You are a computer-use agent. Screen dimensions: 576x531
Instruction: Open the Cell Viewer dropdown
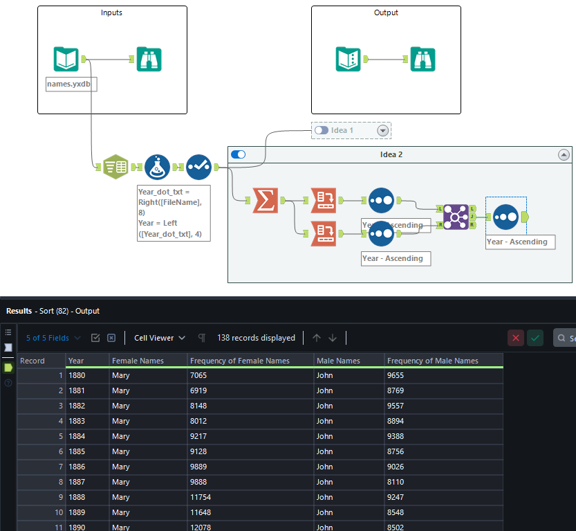click(x=160, y=338)
